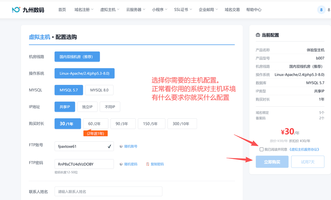Go to 首页 in the navigation bar
This screenshot has width=331, height=200.
(x=62, y=10)
